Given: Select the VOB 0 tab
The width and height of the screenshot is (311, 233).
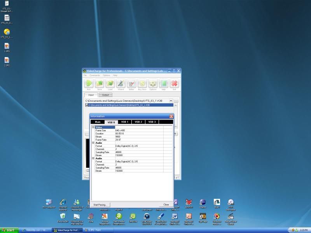Looking at the screenshot, I should click(111, 122).
